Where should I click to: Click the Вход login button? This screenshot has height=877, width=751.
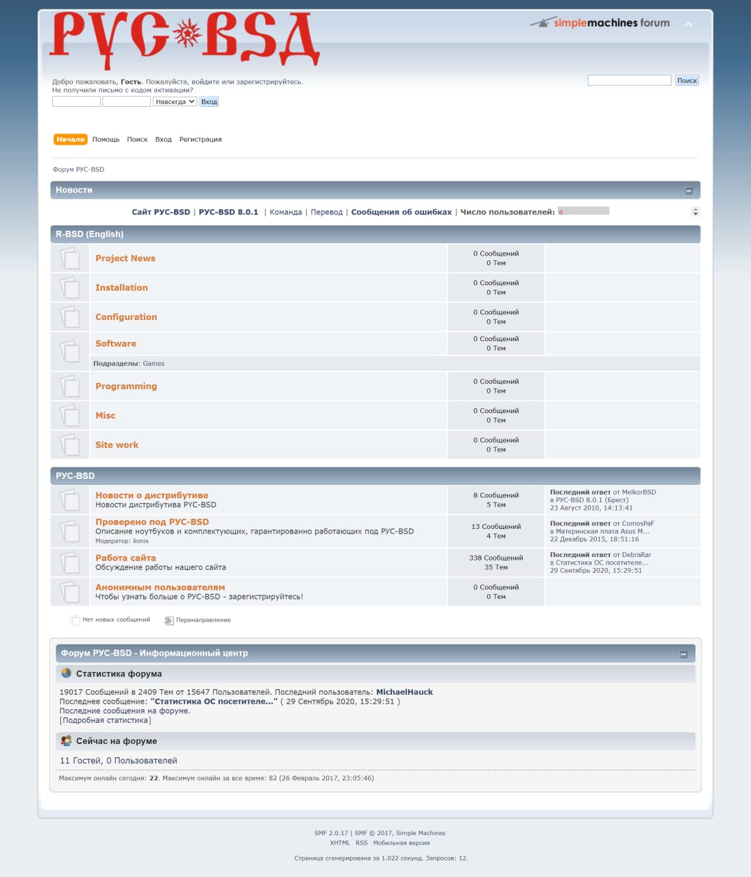(x=209, y=101)
